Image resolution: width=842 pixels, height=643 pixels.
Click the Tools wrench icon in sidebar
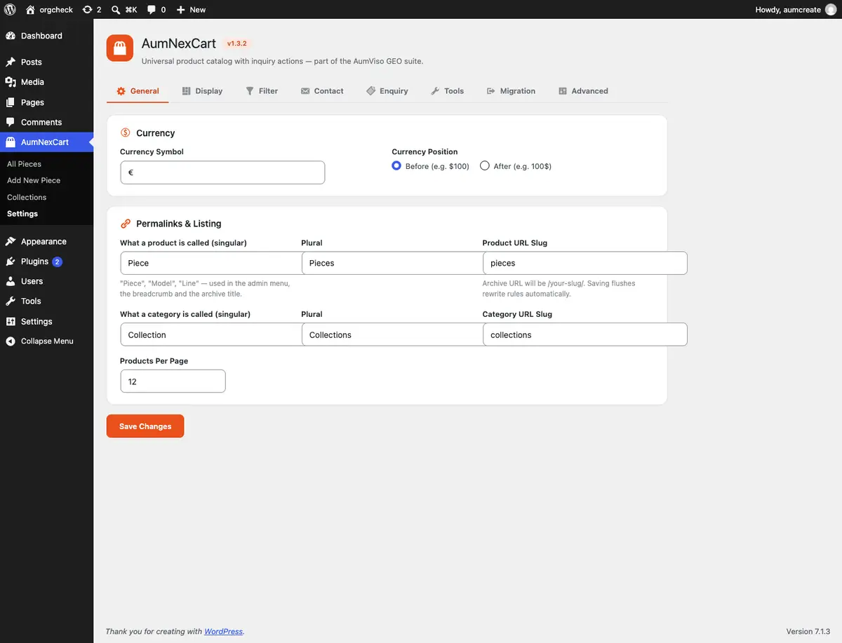tap(11, 301)
